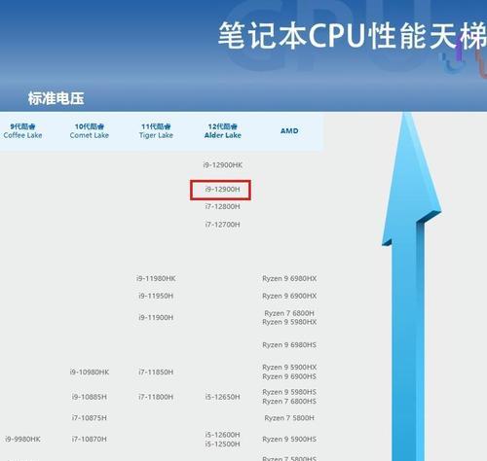The image size is (487, 461).
Task: Select the i7-12800H entry
Action: [223, 206]
